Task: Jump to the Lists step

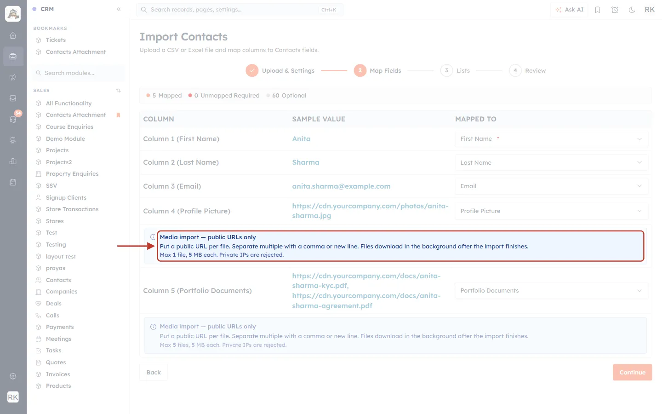Action: click(x=455, y=70)
